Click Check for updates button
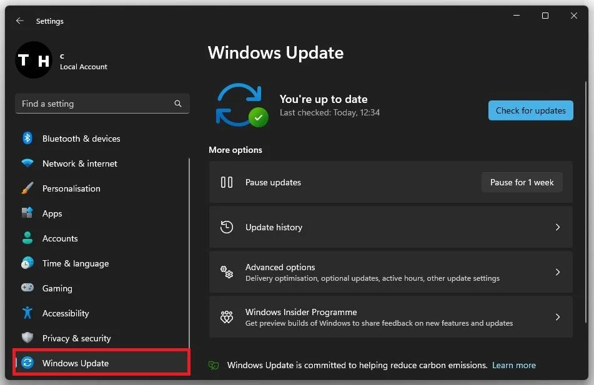594x385 pixels. tap(530, 110)
